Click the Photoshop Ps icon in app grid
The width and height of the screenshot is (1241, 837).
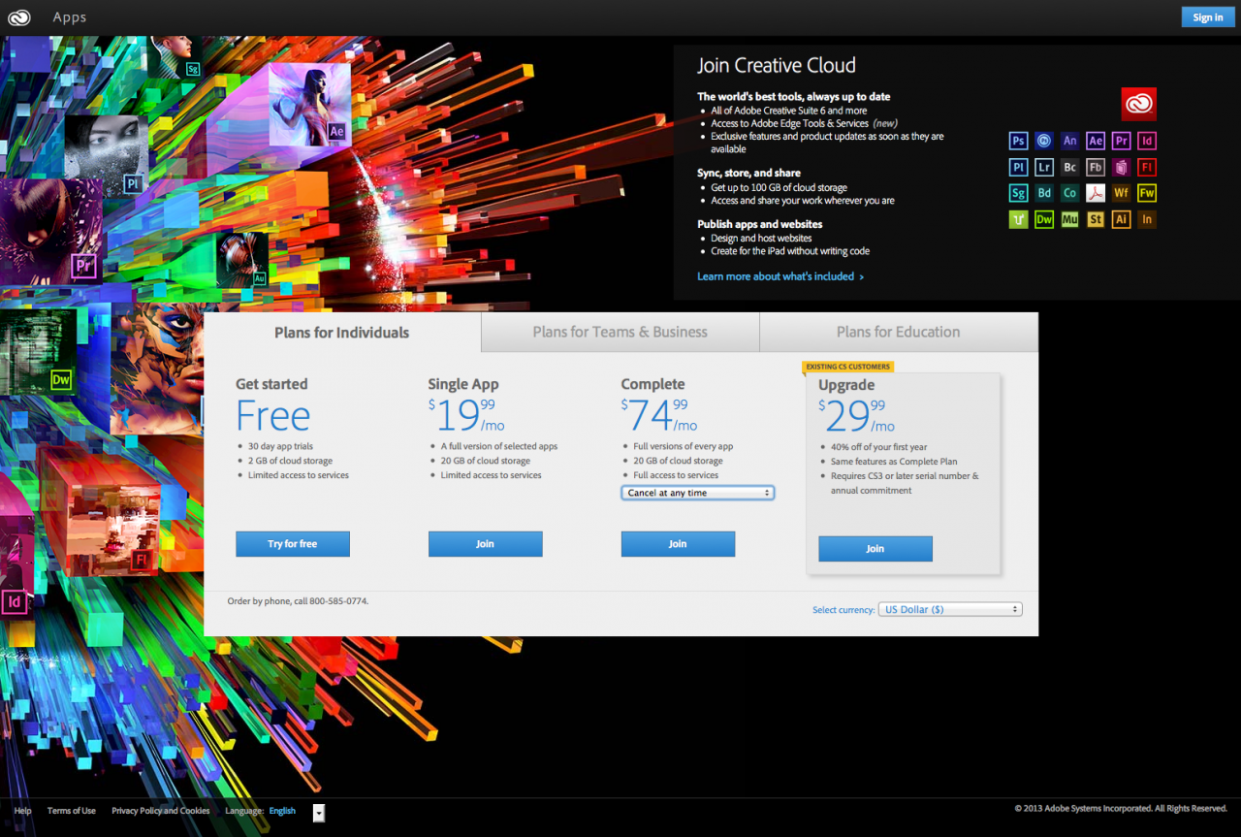coord(1018,141)
